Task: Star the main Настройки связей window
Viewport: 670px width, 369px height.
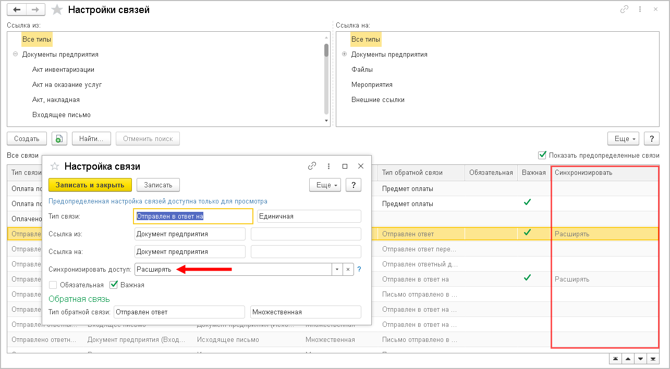Action: pyautogui.click(x=58, y=10)
